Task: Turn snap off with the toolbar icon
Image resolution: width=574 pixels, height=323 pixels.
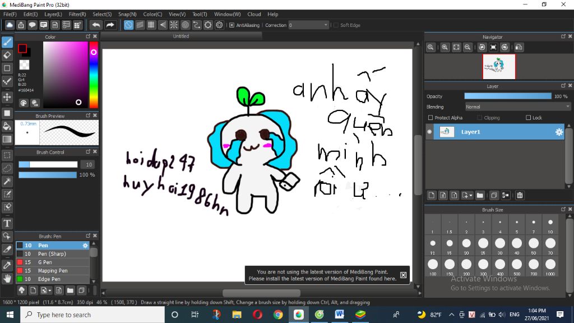Action: (128, 25)
